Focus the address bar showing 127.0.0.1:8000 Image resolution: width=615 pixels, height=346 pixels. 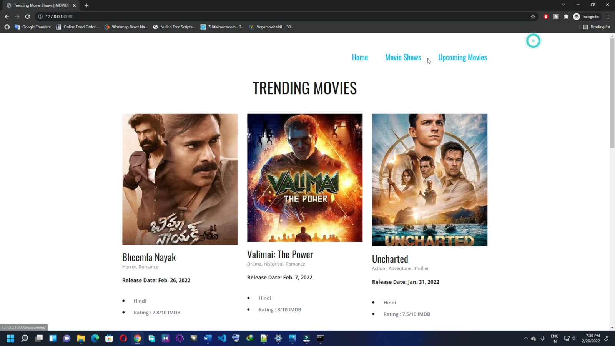[x=284, y=17]
